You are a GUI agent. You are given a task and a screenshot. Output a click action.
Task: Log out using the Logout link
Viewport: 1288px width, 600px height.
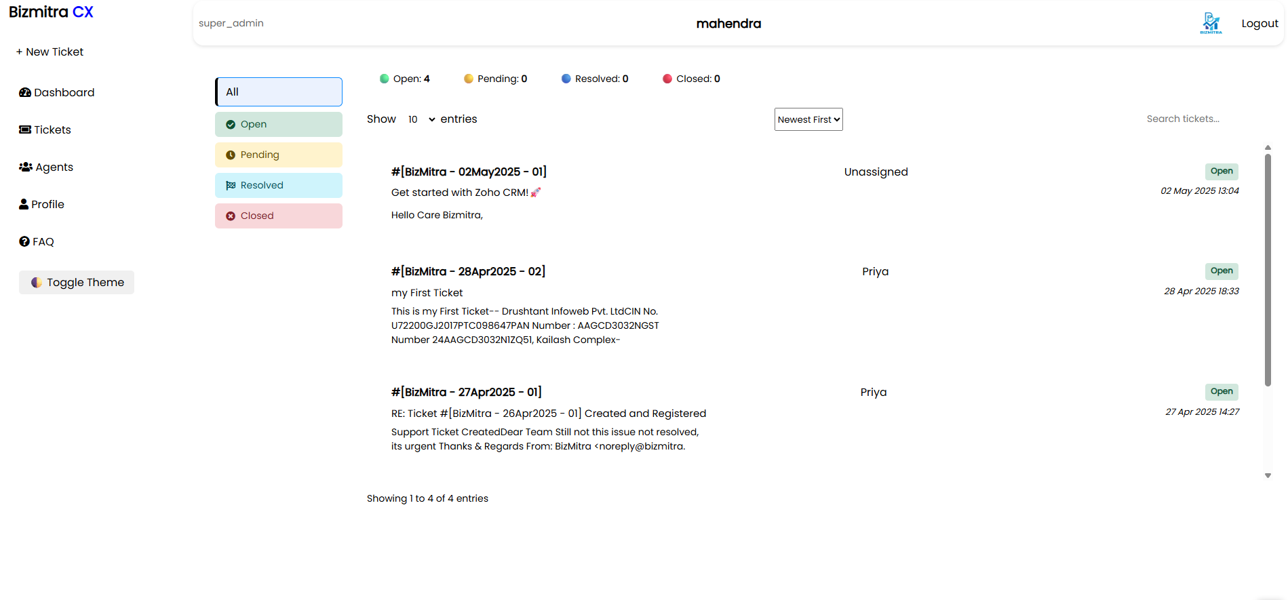[x=1260, y=24]
